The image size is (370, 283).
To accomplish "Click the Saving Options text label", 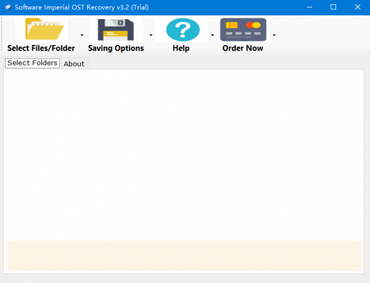I will coord(116,48).
